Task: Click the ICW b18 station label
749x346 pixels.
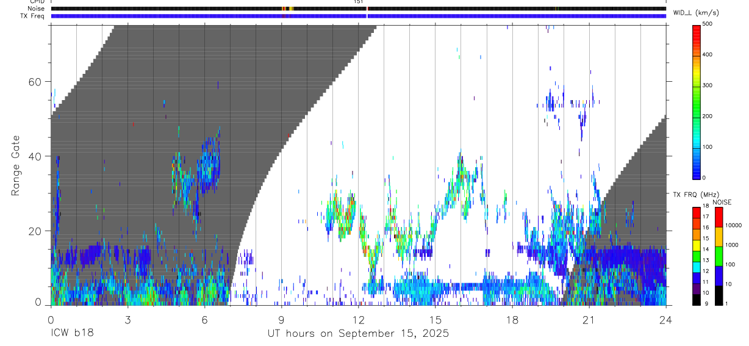Action: [x=71, y=333]
